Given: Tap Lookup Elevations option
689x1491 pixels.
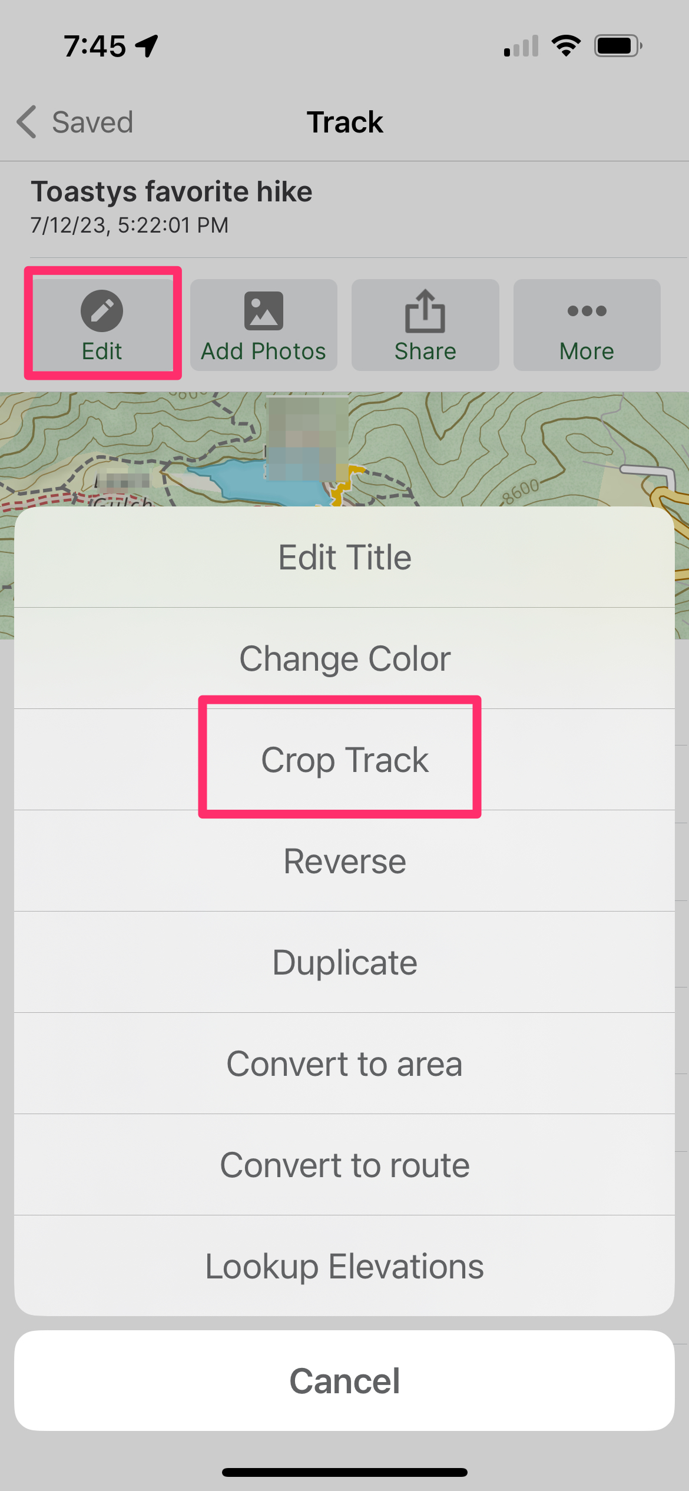Looking at the screenshot, I should point(344,1266).
